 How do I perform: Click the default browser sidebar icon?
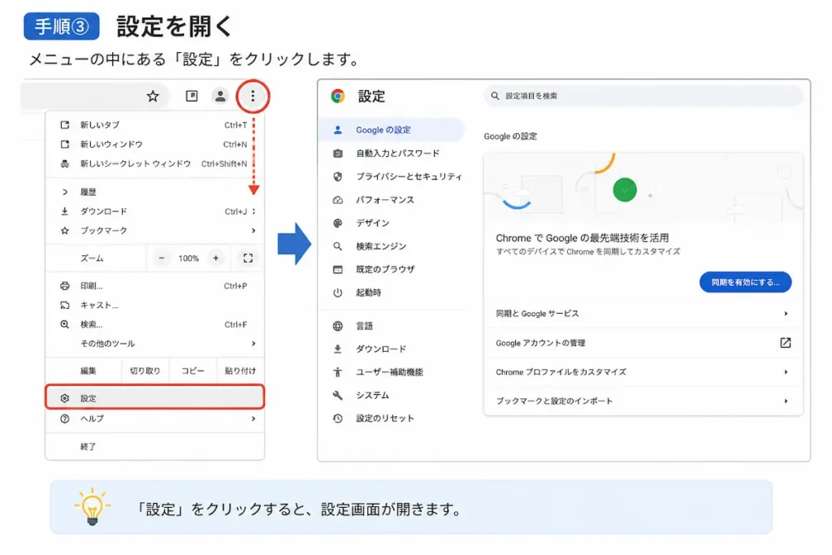click(x=337, y=270)
